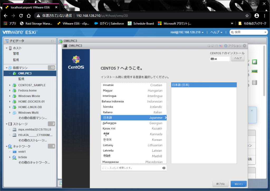
Task: Click the console full-size window icon
Action: [217, 46]
